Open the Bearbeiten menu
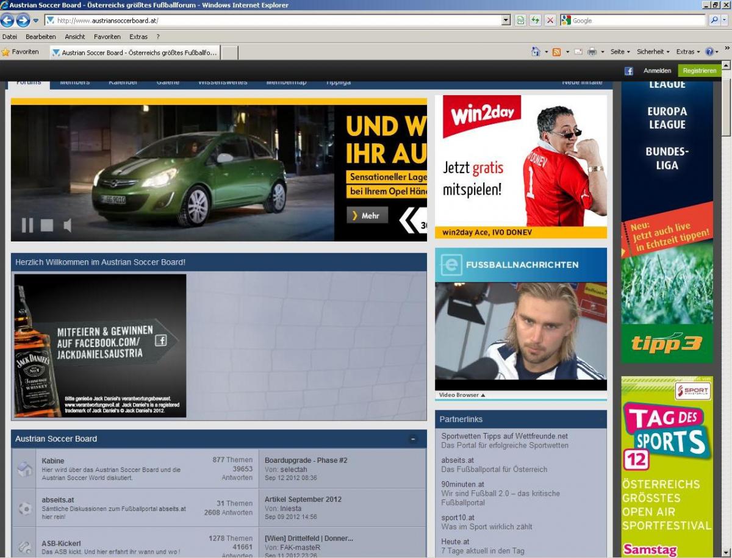The width and height of the screenshot is (732, 558). (x=41, y=37)
